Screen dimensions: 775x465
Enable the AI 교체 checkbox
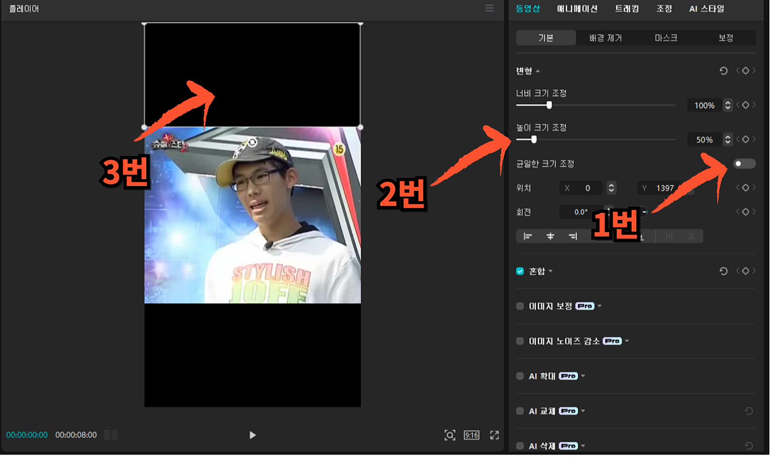click(520, 411)
